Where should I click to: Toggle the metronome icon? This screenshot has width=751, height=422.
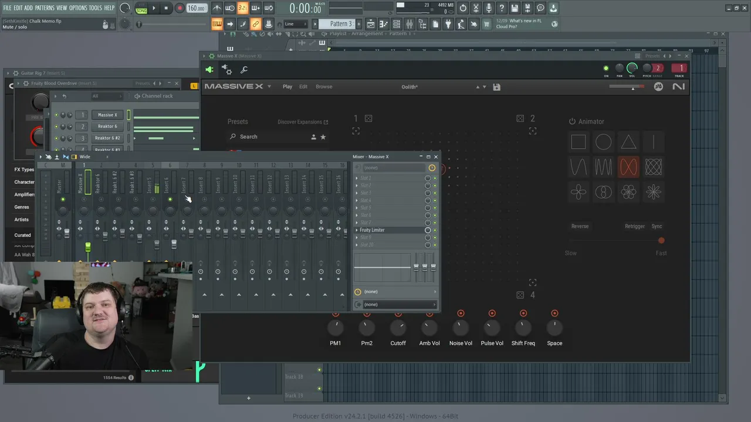click(x=217, y=8)
